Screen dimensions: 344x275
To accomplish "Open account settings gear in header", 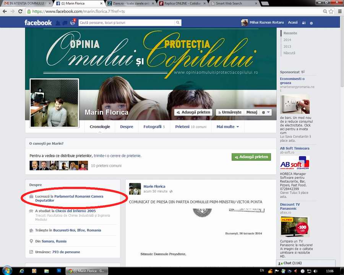I will (311, 23).
